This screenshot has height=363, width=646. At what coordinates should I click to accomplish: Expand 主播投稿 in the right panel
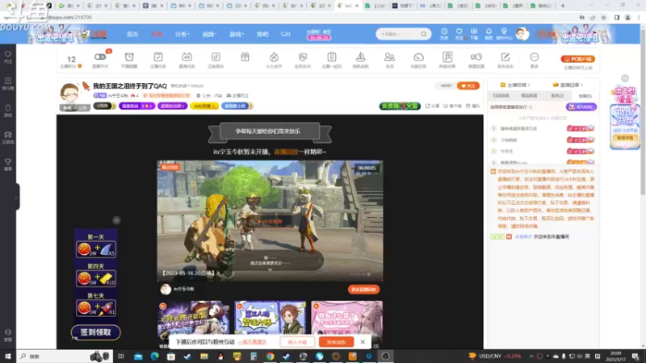pyautogui.click(x=515, y=85)
